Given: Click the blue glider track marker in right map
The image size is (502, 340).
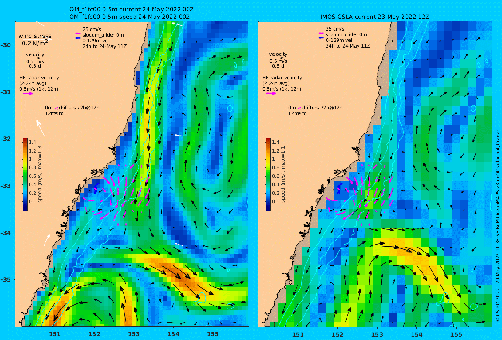Looking at the screenshot, I should point(339,189).
